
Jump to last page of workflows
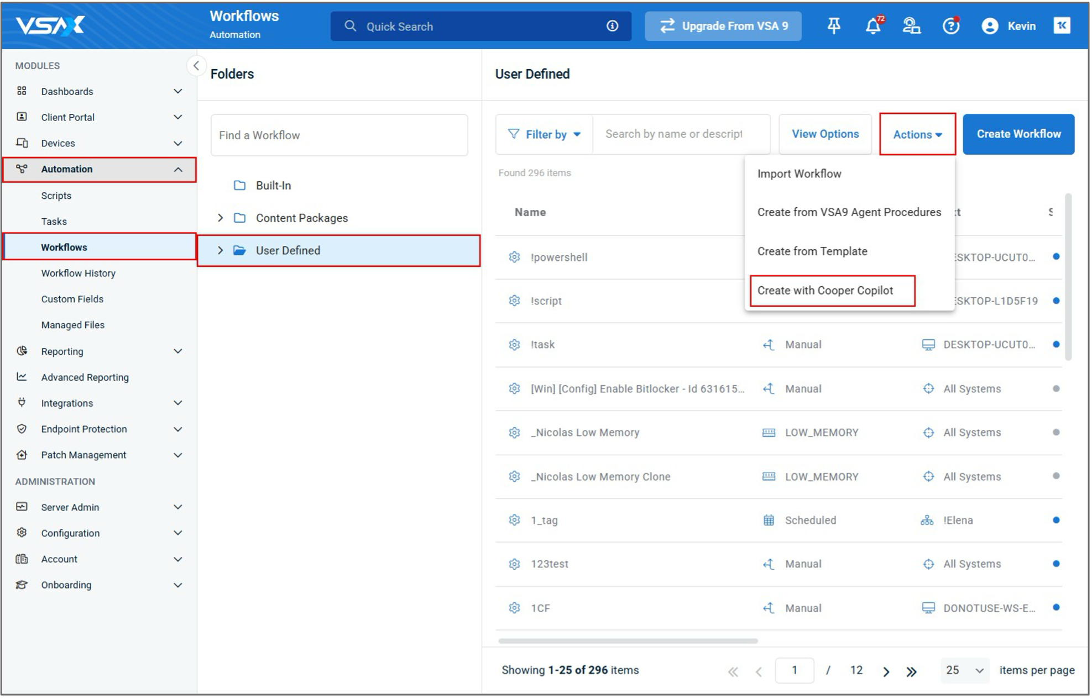[x=911, y=671]
